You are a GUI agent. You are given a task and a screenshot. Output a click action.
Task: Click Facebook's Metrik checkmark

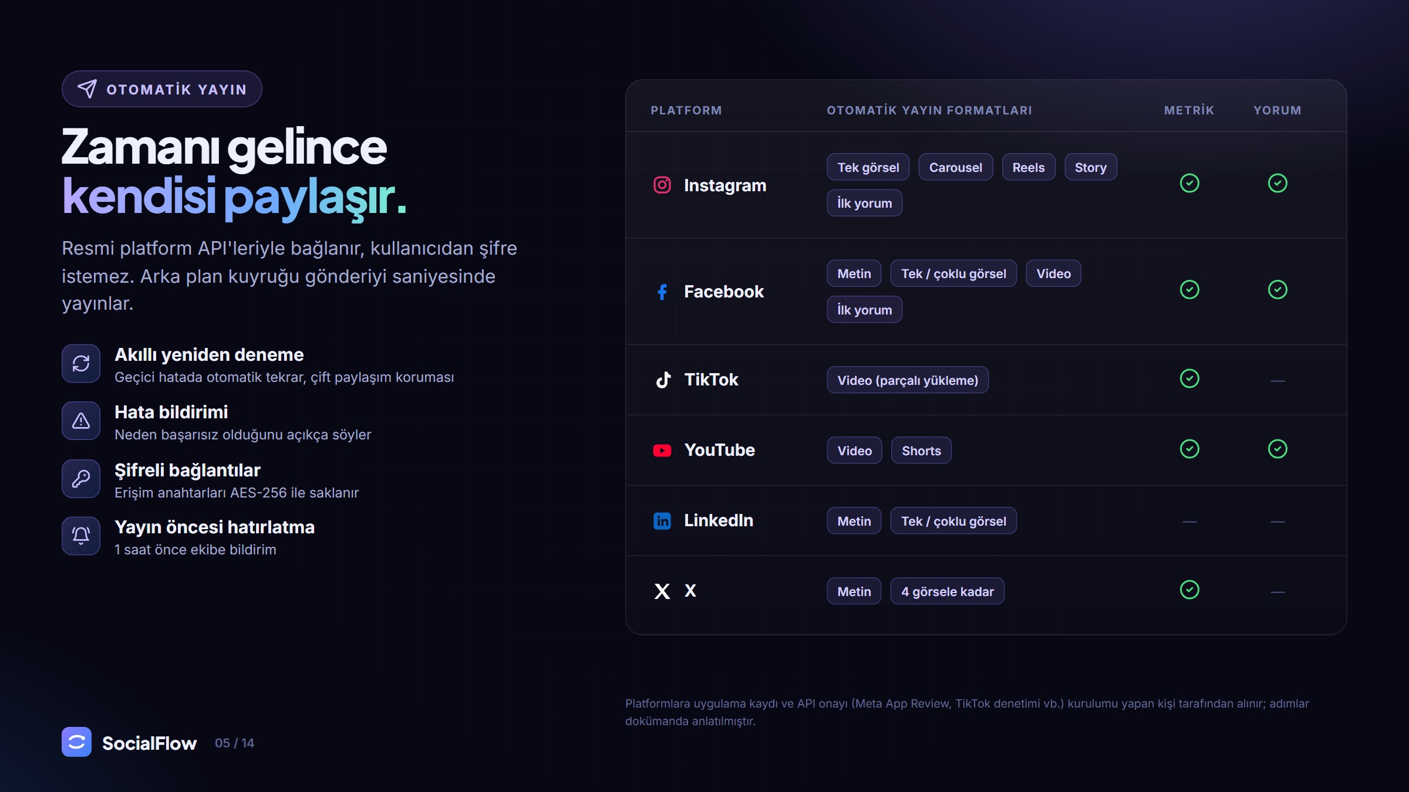[1189, 289]
